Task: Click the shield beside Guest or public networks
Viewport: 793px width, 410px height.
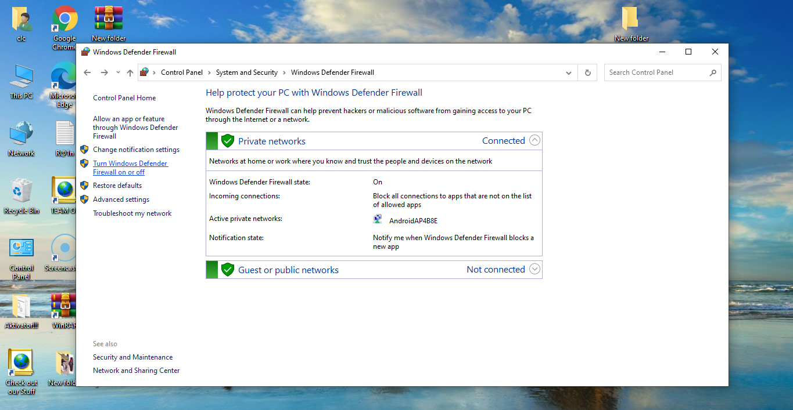Action: [227, 269]
